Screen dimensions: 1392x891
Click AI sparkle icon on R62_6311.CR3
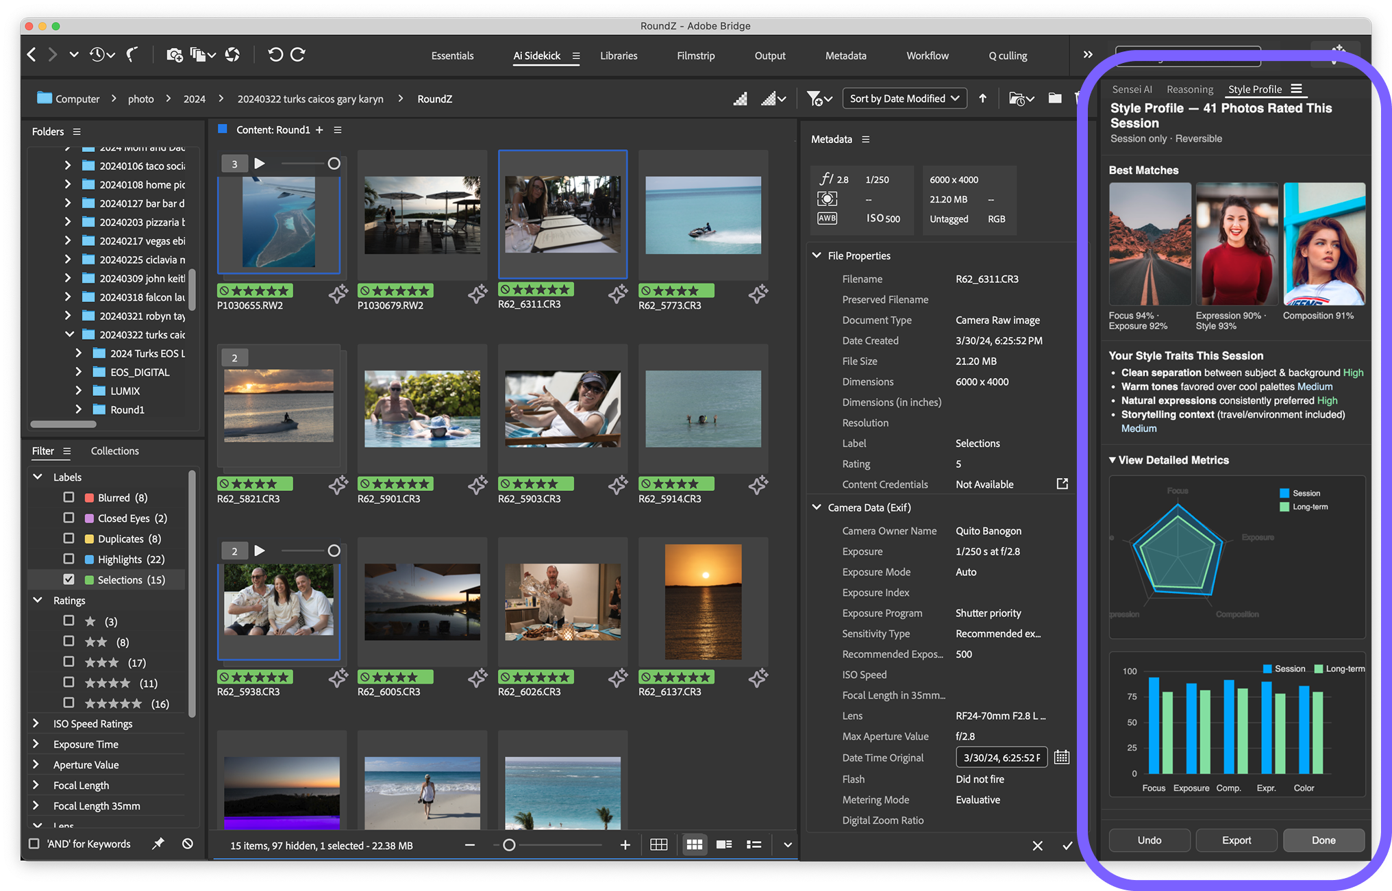pos(618,294)
